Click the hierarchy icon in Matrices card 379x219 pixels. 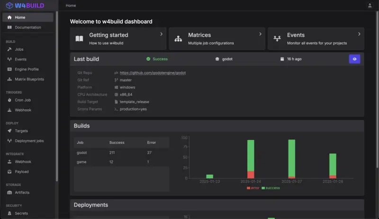click(x=178, y=39)
